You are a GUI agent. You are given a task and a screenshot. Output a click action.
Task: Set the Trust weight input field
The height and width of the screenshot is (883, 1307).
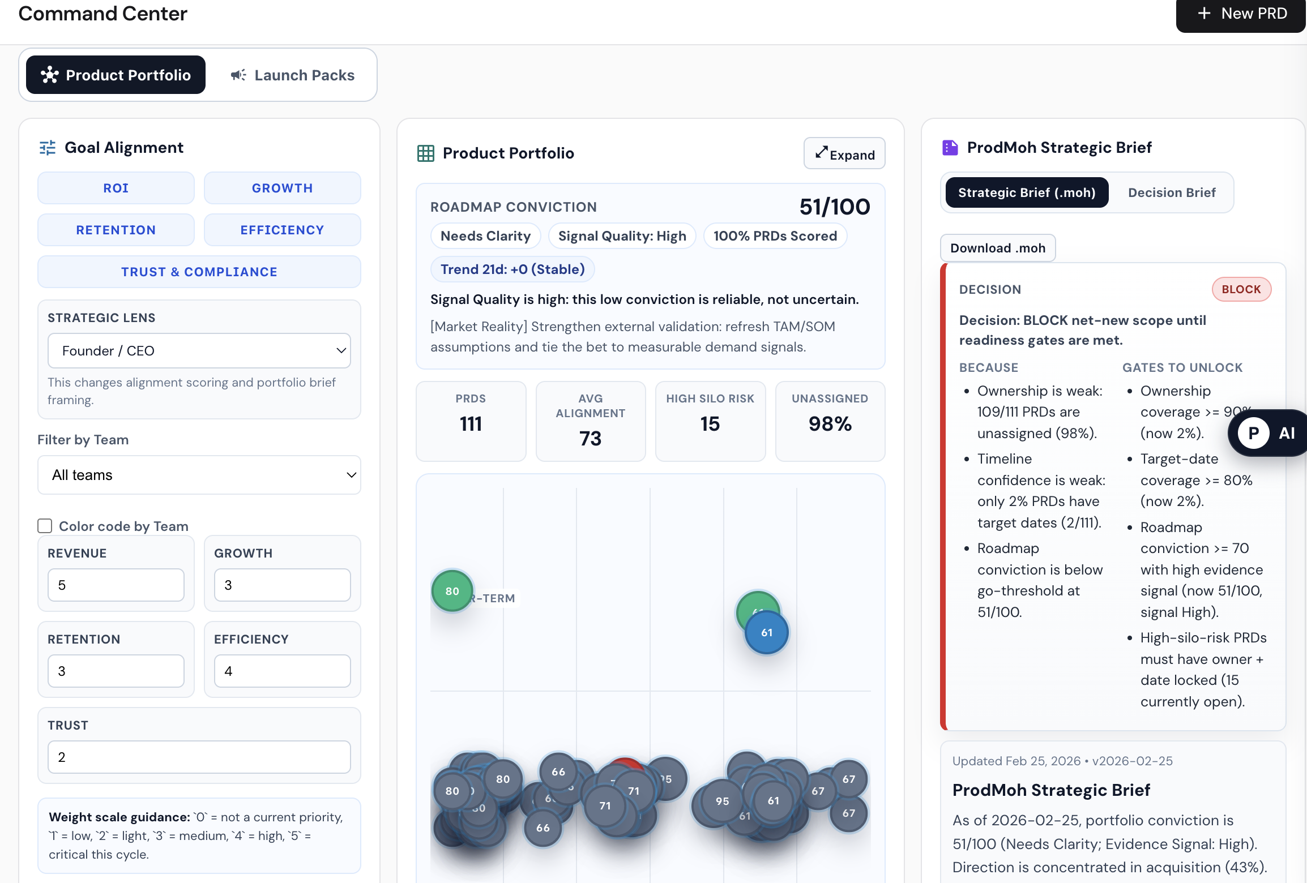(x=199, y=757)
